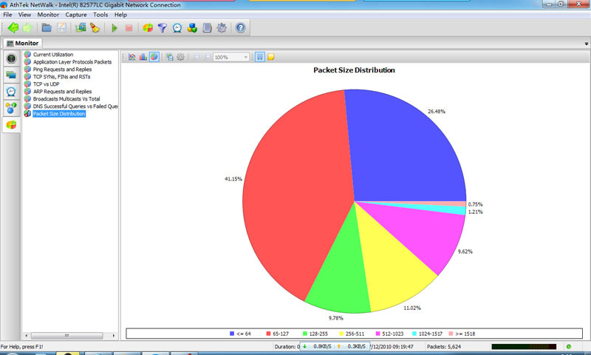Open the Capture menu
This screenshot has height=355, width=591.
pos(75,15)
